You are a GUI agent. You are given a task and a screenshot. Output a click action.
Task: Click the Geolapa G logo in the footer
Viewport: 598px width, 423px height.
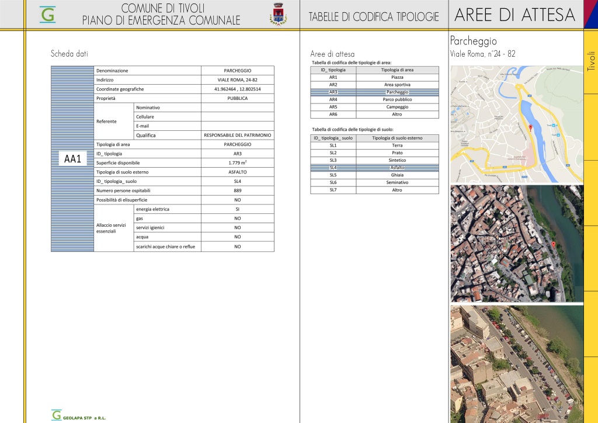click(57, 415)
